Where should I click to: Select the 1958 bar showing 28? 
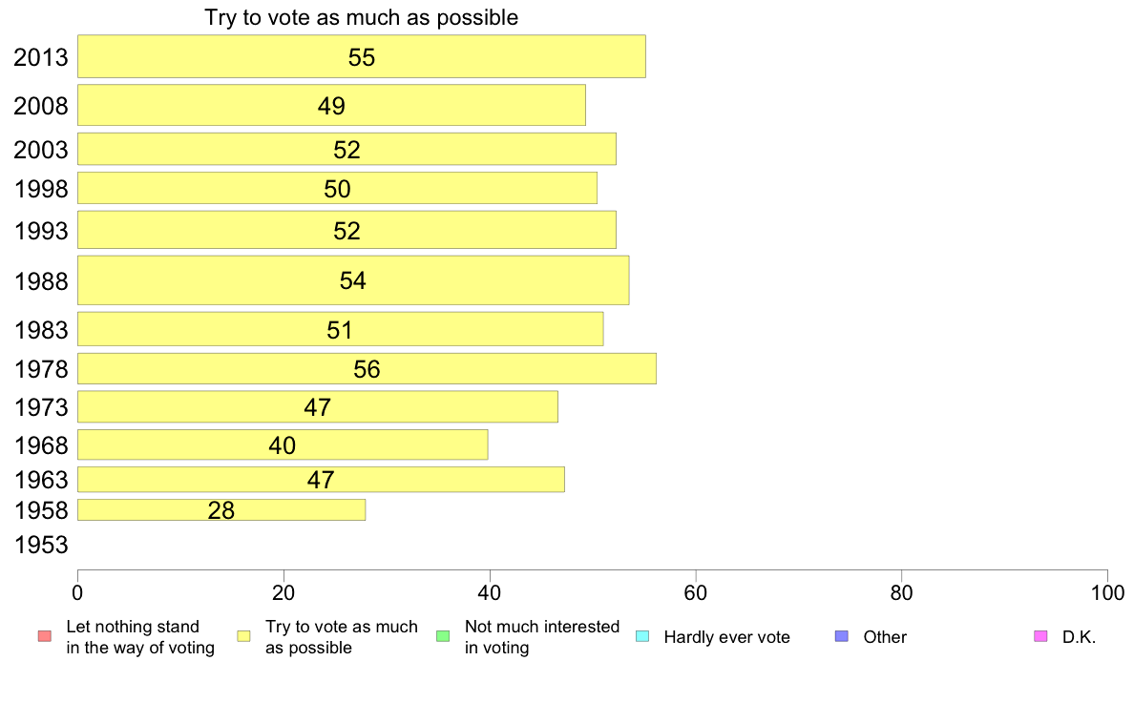[x=221, y=509]
